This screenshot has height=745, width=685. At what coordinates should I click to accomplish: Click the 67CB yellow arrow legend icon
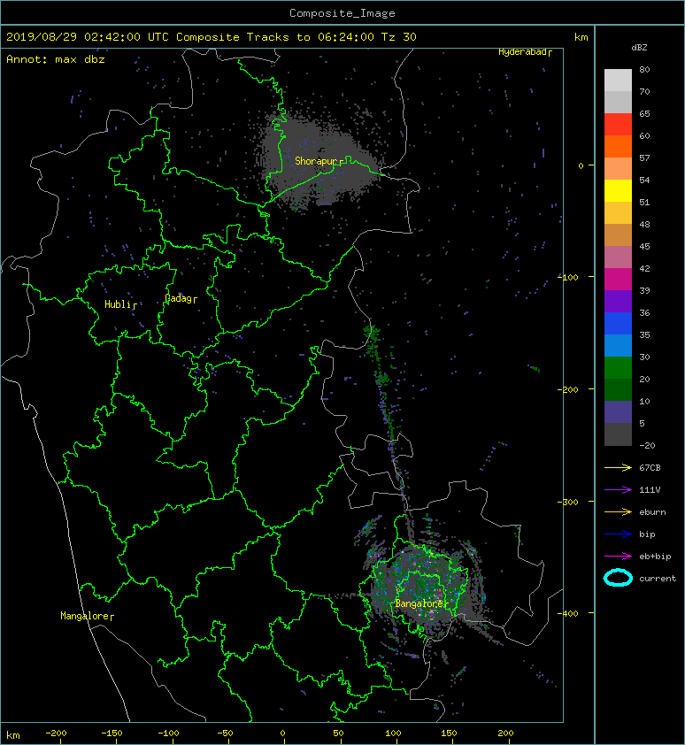pyautogui.click(x=618, y=467)
